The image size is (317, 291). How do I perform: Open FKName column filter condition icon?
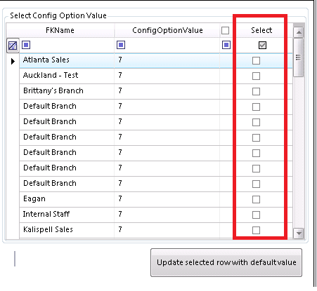point(26,45)
